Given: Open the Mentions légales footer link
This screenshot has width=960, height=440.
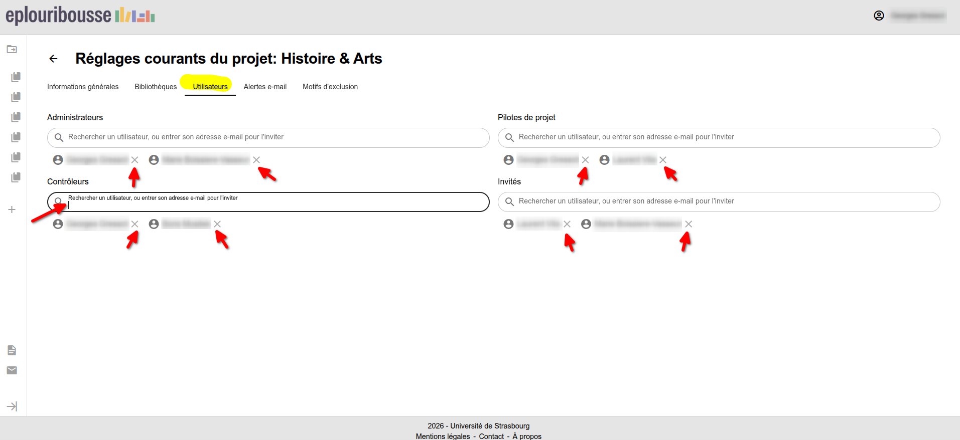Looking at the screenshot, I should click(x=443, y=436).
